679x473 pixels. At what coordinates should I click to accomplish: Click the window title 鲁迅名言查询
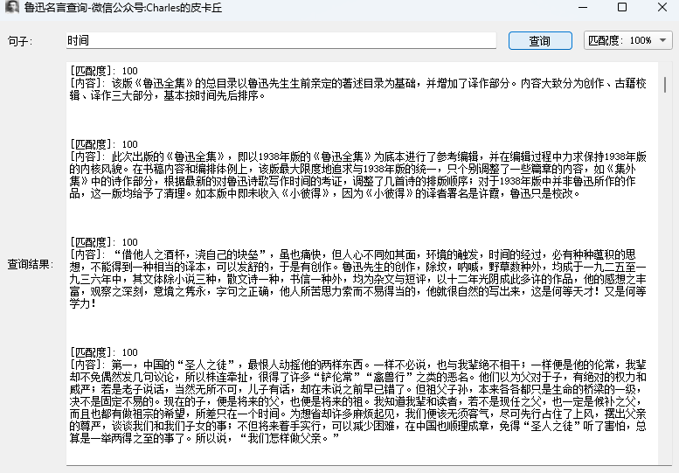tap(123, 7)
